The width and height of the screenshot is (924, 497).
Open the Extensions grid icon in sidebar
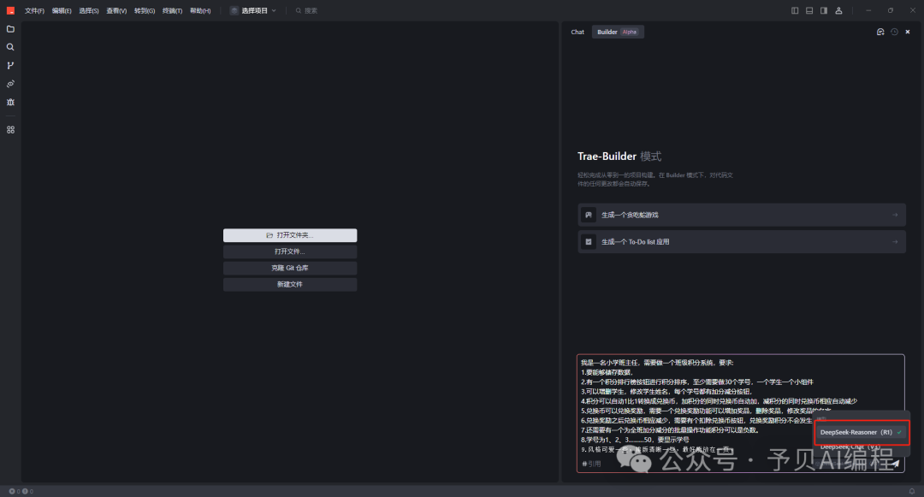click(10, 129)
